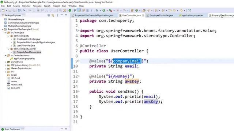234x131 pixels.
Task: Switch to PropertyReadRunner editor tab
Action: tap(221, 15)
